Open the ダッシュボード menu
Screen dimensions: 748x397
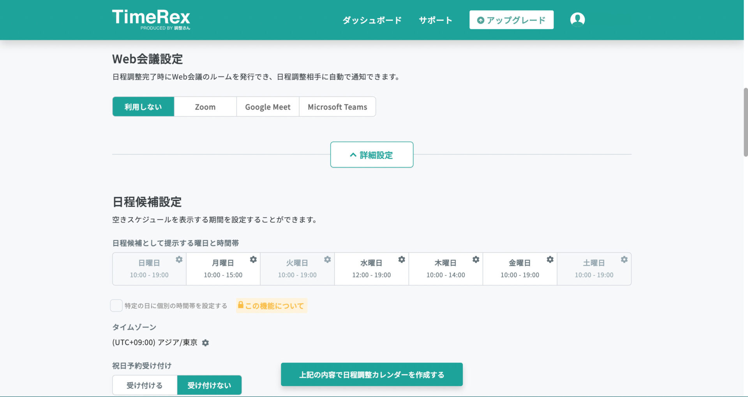click(371, 20)
